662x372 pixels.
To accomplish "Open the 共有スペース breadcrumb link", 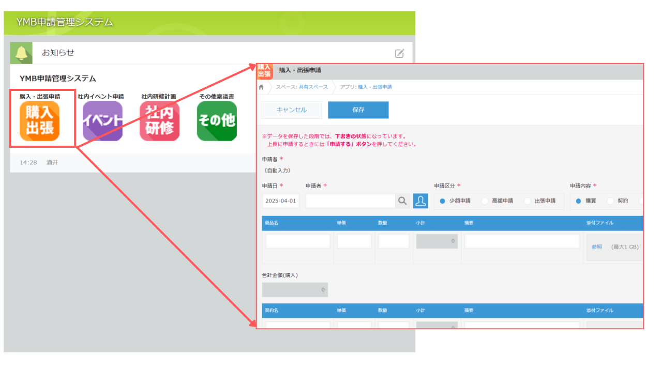I will (314, 87).
